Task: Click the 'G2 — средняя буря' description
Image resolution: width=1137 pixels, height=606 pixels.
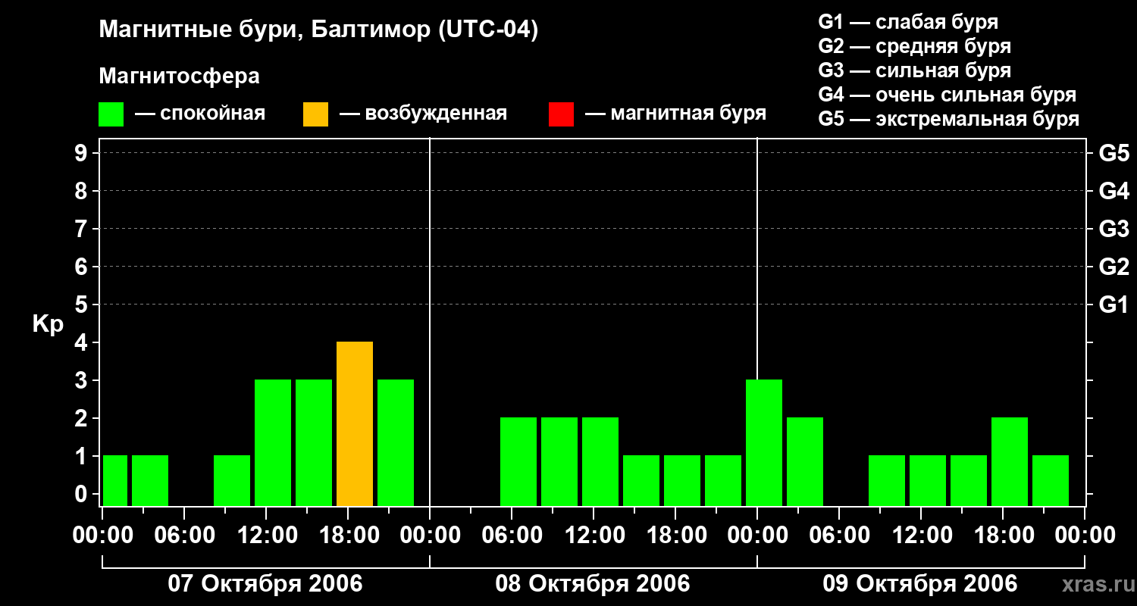Action: click(914, 46)
